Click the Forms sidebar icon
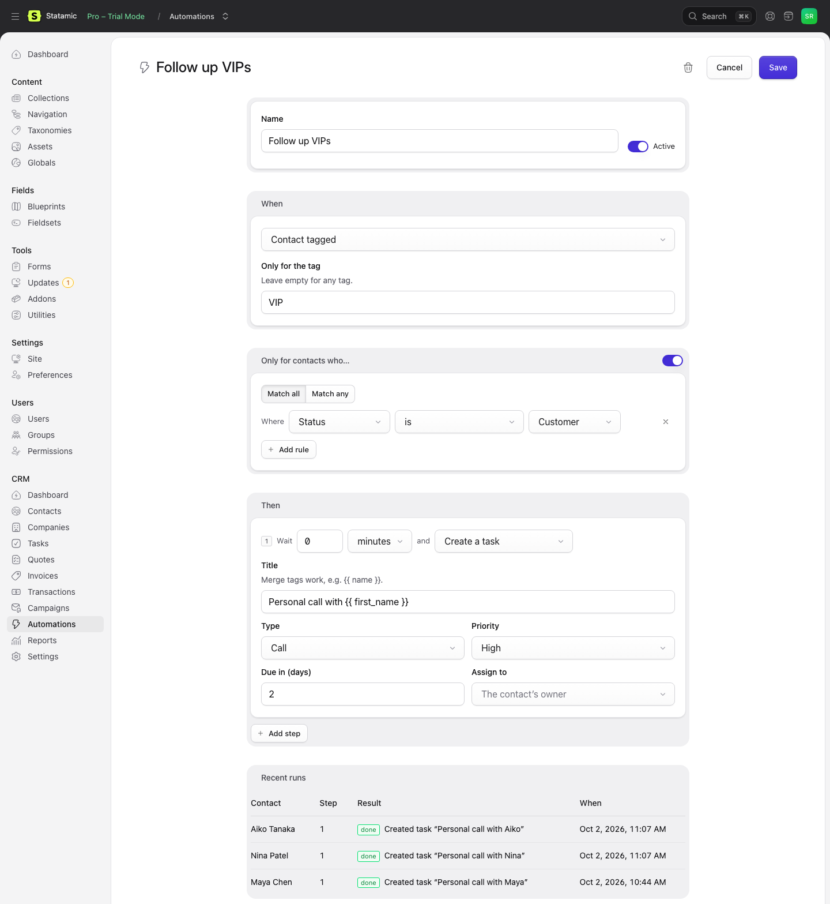The image size is (830, 904). click(16, 267)
